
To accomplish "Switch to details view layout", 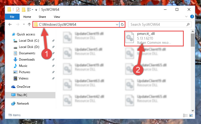I will [185, 115].
